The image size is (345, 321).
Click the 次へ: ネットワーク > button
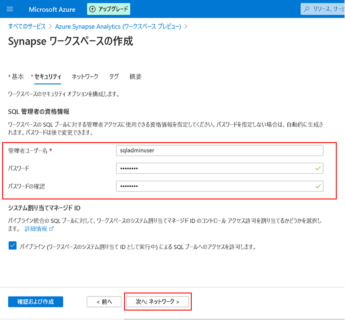point(158,302)
